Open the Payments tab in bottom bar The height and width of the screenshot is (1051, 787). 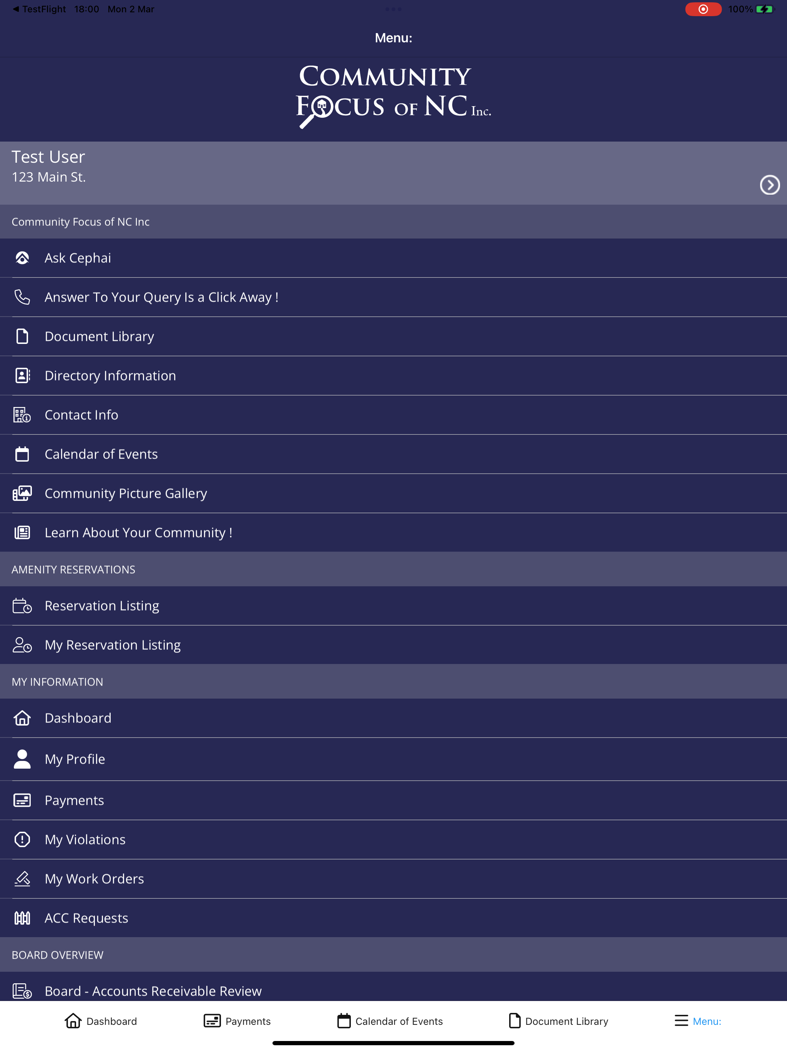237,1021
